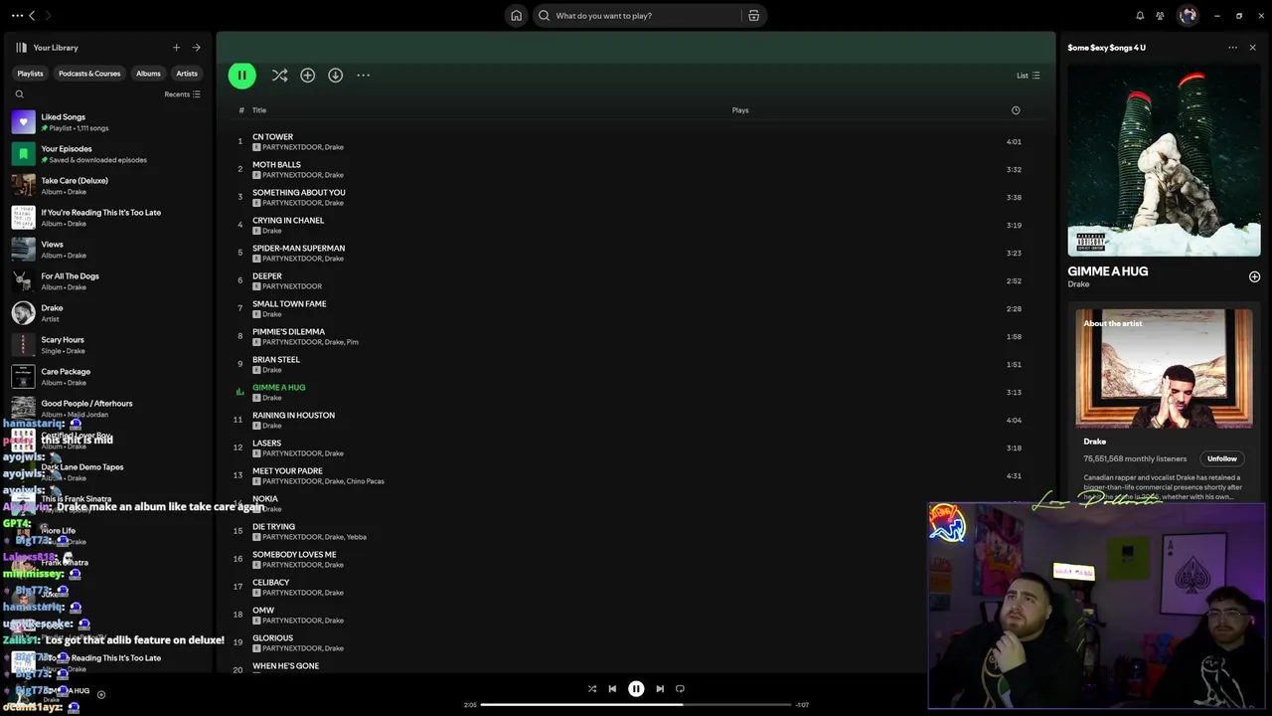Select track MEET YOUR PADRE
This screenshot has height=716, width=1272.
[x=636, y=475]
